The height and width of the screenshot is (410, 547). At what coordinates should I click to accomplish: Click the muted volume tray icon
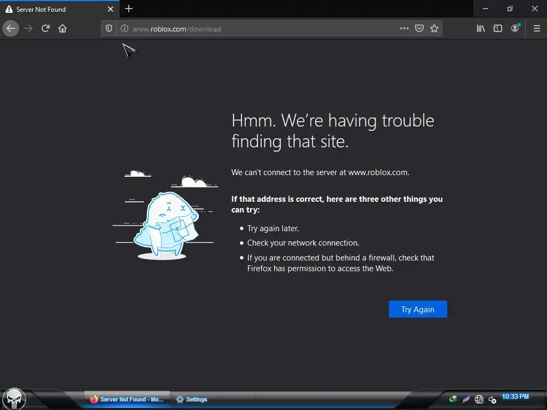(492, 399)
